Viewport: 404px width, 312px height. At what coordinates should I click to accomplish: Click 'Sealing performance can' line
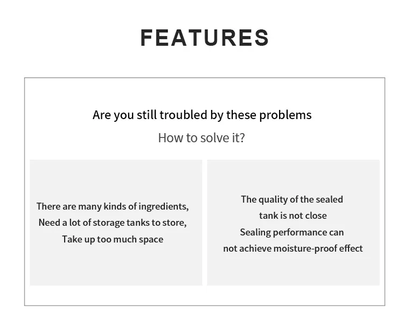(292, 232)
